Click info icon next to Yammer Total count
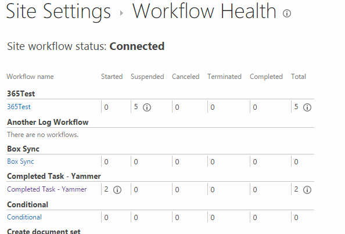345x234 pixels. (x=307, y=189)
